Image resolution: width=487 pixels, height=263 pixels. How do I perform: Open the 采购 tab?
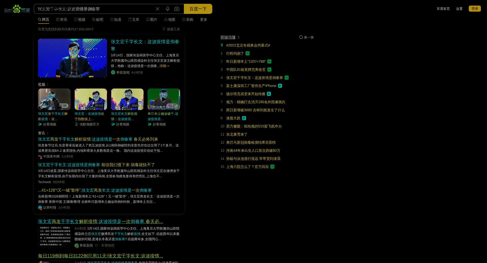coord(188,19)
